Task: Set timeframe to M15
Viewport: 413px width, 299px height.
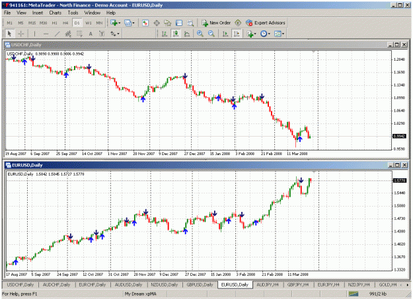Action: click(32, 23)
